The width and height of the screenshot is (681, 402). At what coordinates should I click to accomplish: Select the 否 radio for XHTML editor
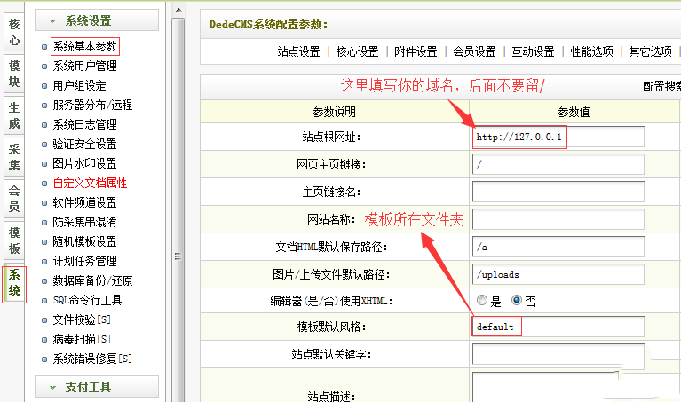[517, 301]
